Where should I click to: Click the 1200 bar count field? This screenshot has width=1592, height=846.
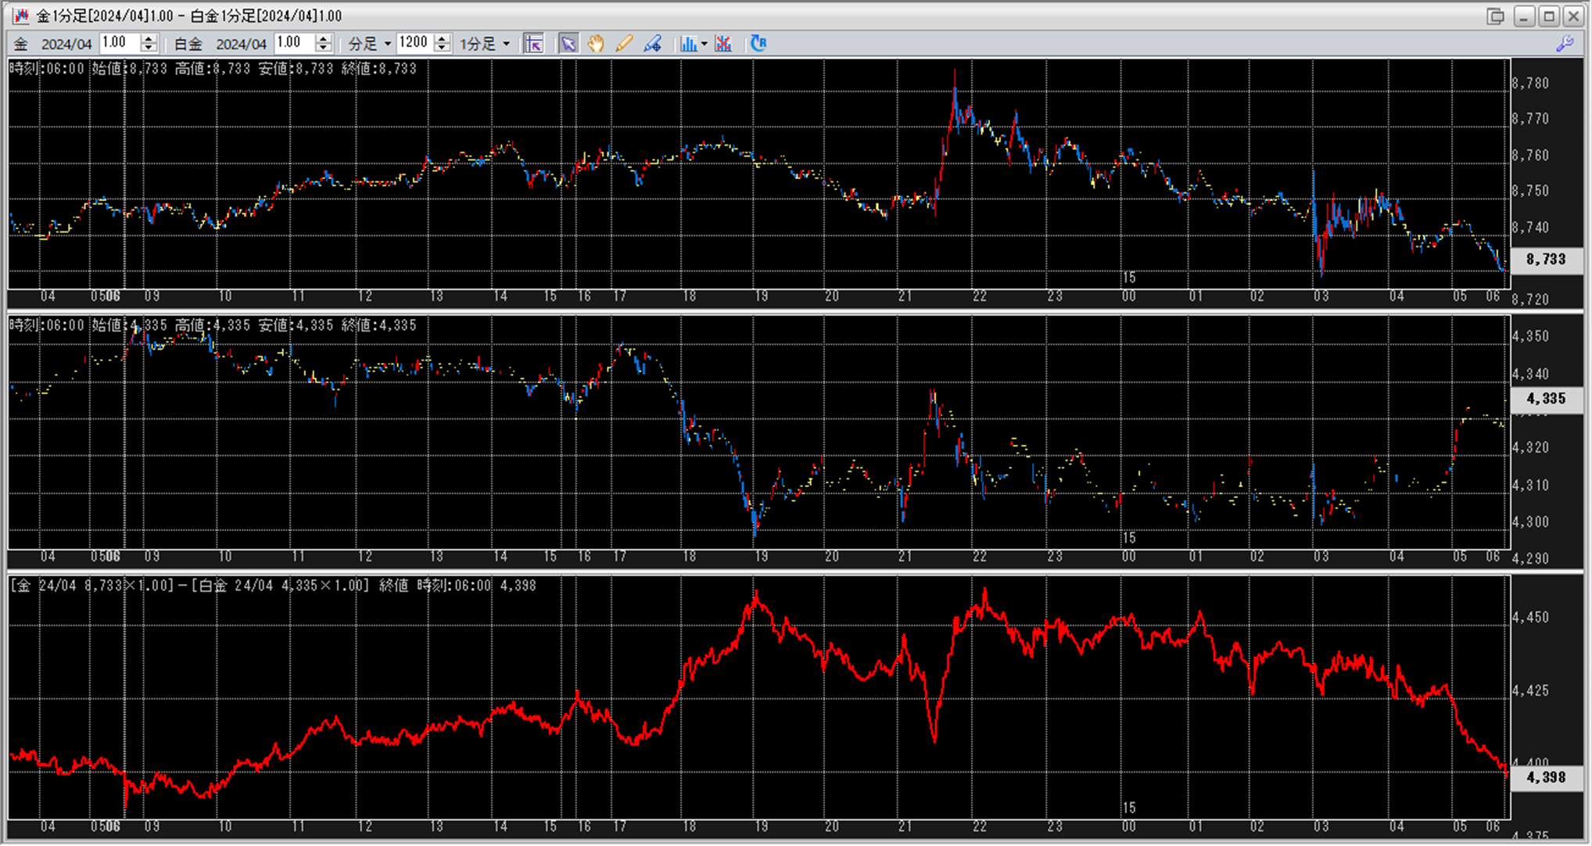coord(414,43)
